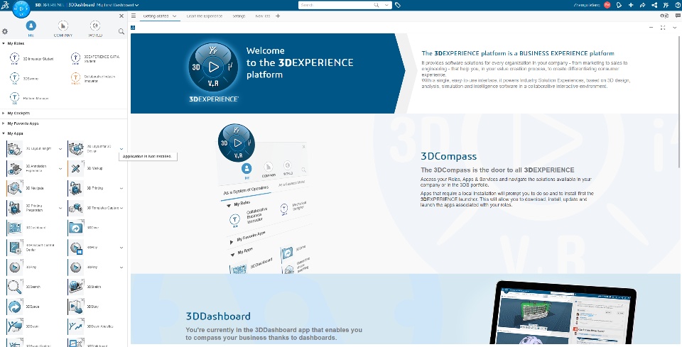Collapse the My Roles section
Screen dimensions: 682x347
[4, 43]
